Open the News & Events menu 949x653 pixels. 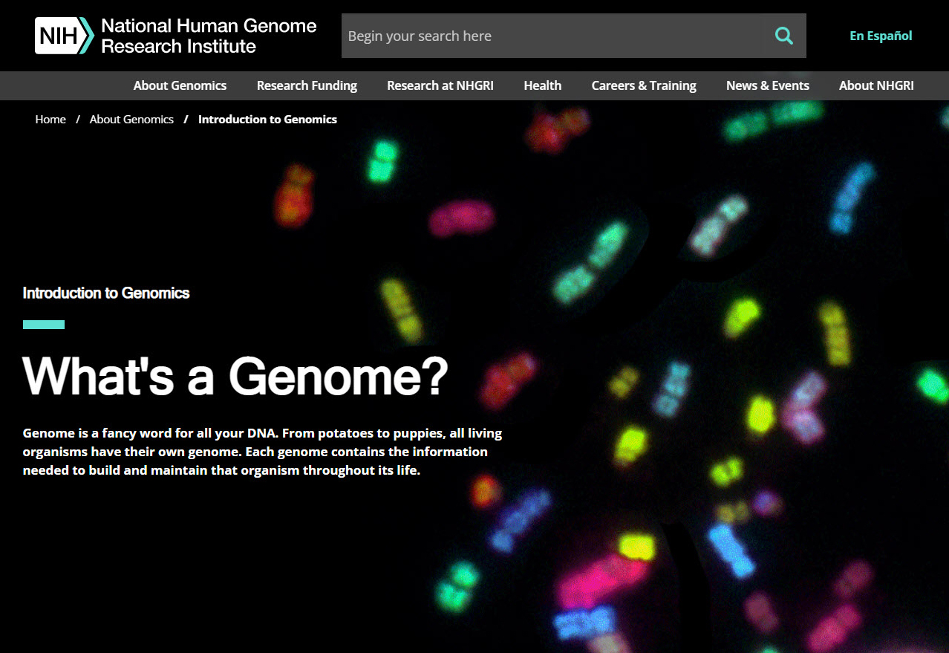click(767, 85)
